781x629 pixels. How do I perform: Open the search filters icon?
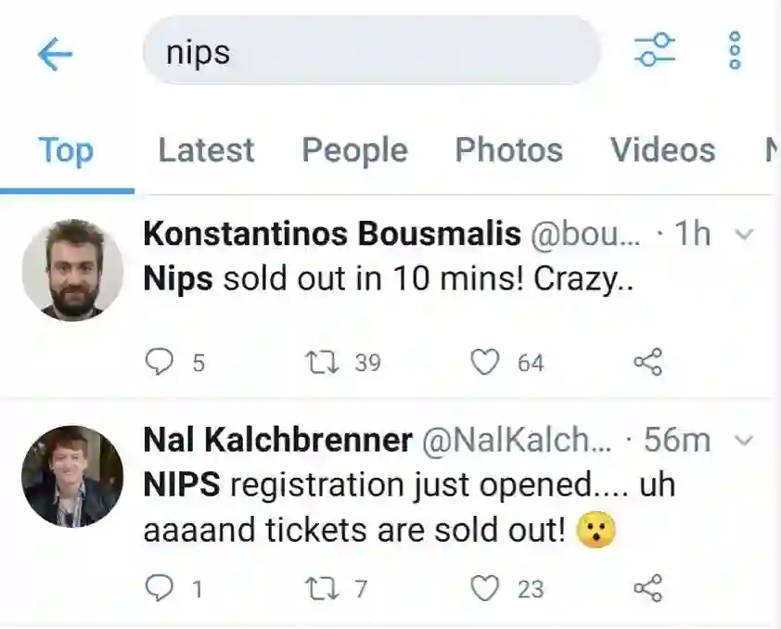(x=655, y=50)
